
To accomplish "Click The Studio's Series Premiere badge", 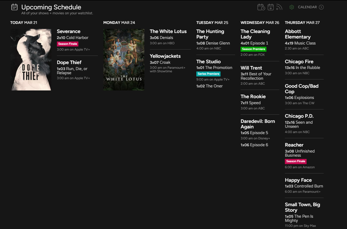I will click(x=208, y=74).
